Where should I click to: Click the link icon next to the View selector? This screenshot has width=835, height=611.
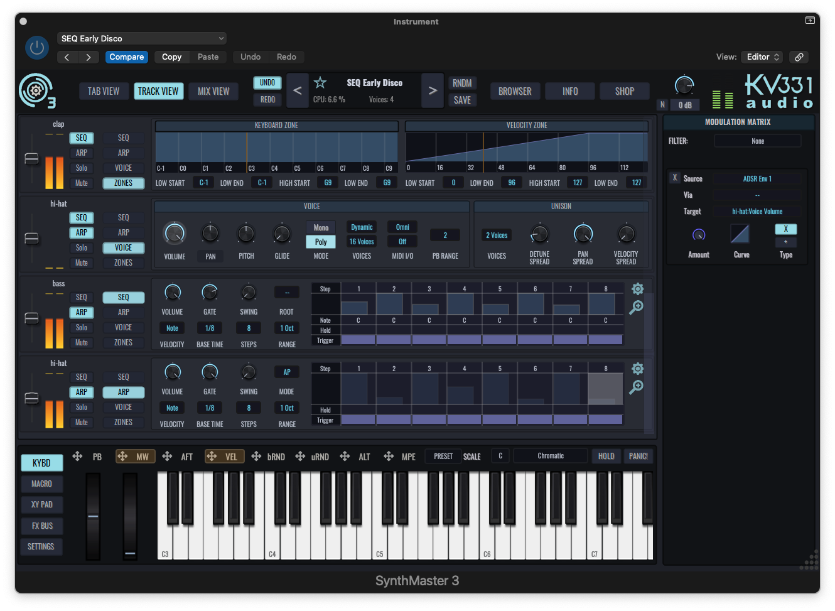pyautogui.click(x=799, y=57)
